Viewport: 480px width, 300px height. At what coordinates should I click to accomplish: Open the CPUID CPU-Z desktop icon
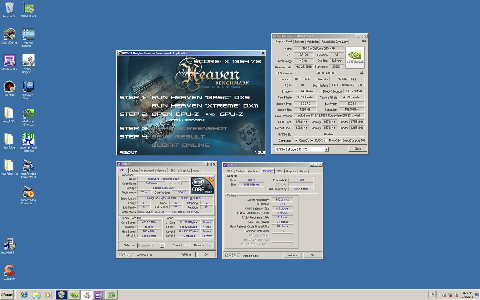9,63
